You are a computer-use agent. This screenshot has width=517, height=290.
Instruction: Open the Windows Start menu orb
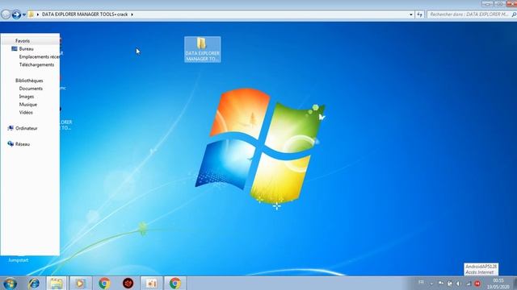[10, 284]
